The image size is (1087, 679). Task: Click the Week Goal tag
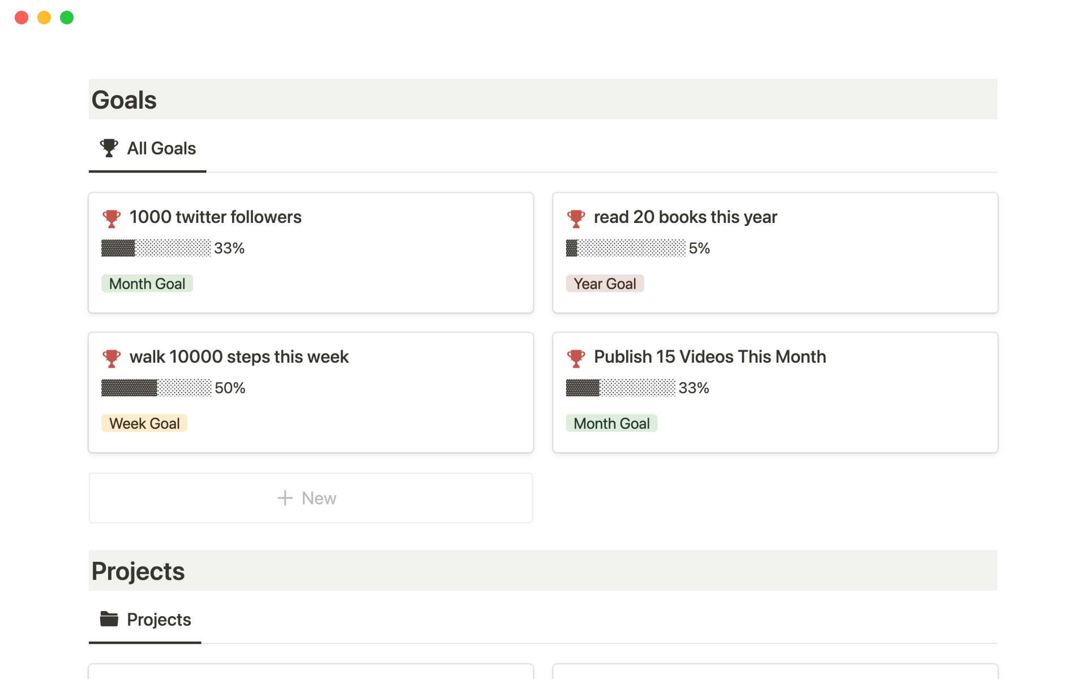[144, 423]
